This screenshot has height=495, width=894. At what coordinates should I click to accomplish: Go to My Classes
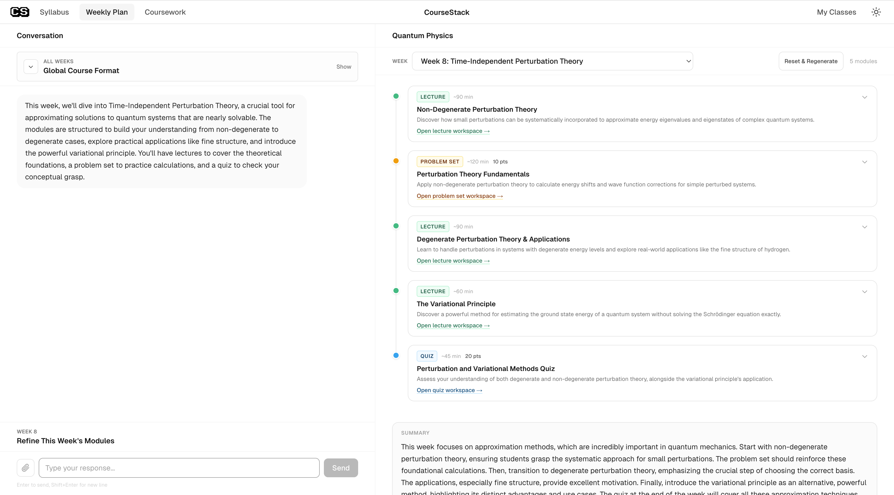[836, 12]
